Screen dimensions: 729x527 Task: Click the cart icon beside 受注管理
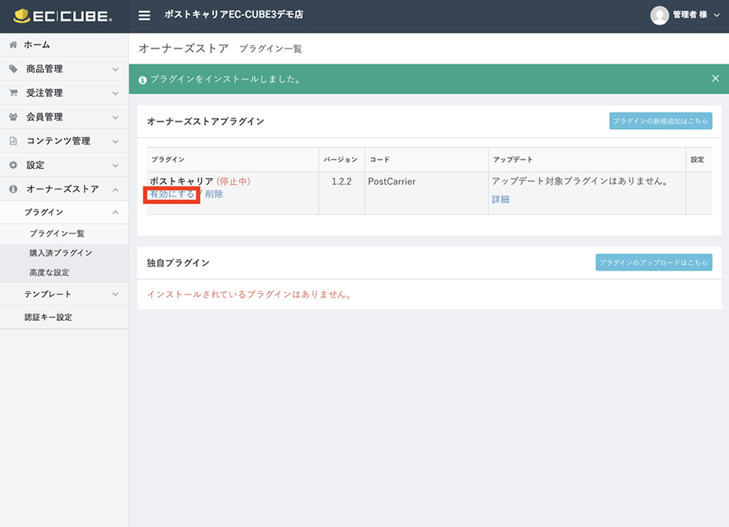pos(13,93)
